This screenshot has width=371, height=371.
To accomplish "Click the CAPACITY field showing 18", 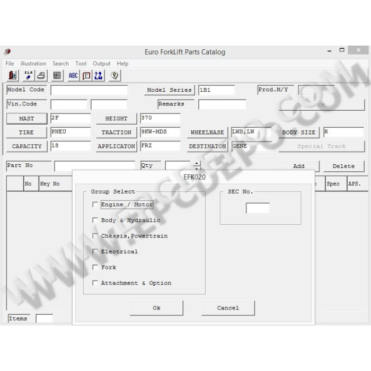I will pos(70,146).
